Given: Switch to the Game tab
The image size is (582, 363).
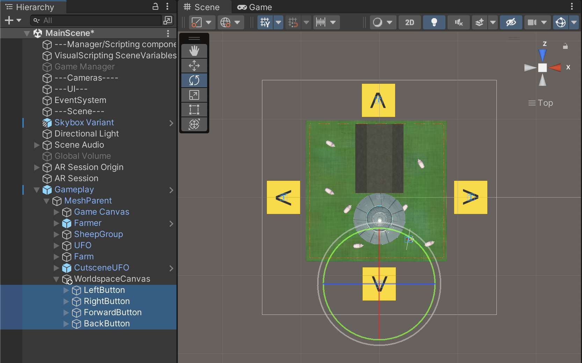Looking at the screenshot, I should (255, 7).
